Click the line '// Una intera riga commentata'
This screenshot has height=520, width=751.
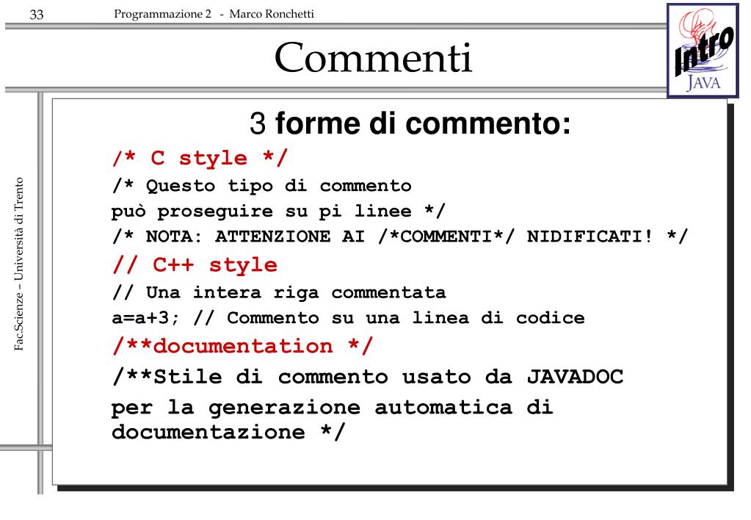279,292
